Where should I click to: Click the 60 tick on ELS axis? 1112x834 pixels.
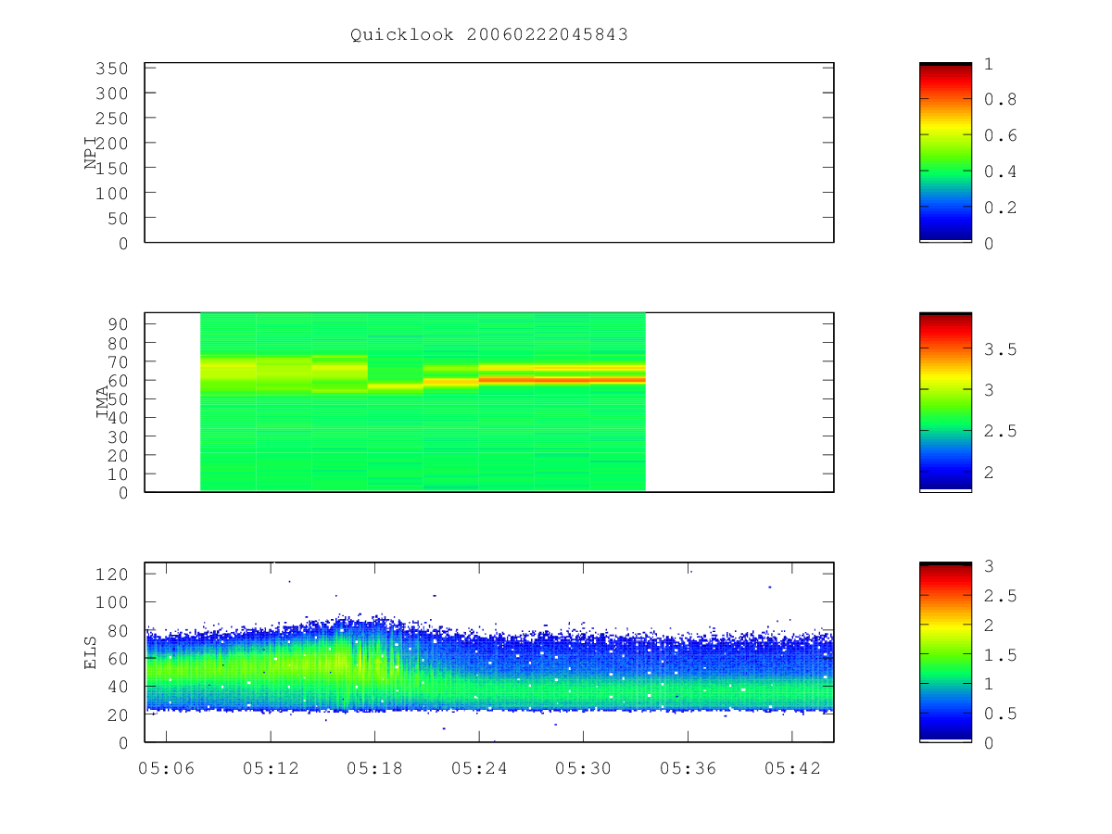click(x=116, y=658)
